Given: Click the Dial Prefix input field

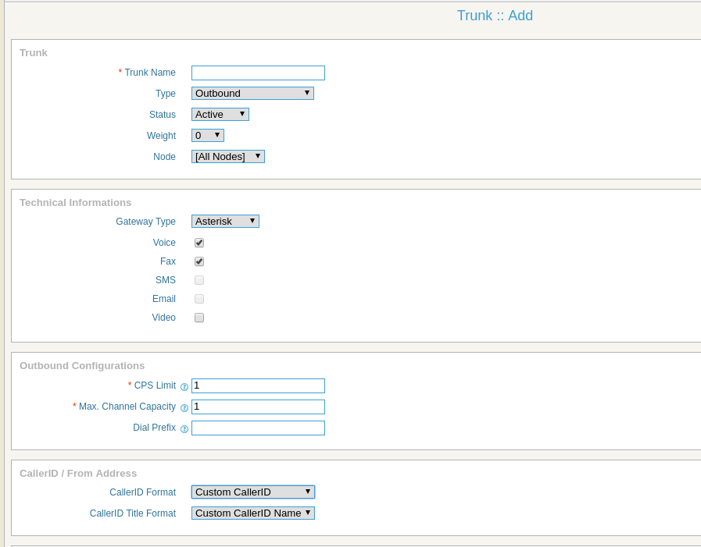Looking at the screenshot, I should (258, 428).
